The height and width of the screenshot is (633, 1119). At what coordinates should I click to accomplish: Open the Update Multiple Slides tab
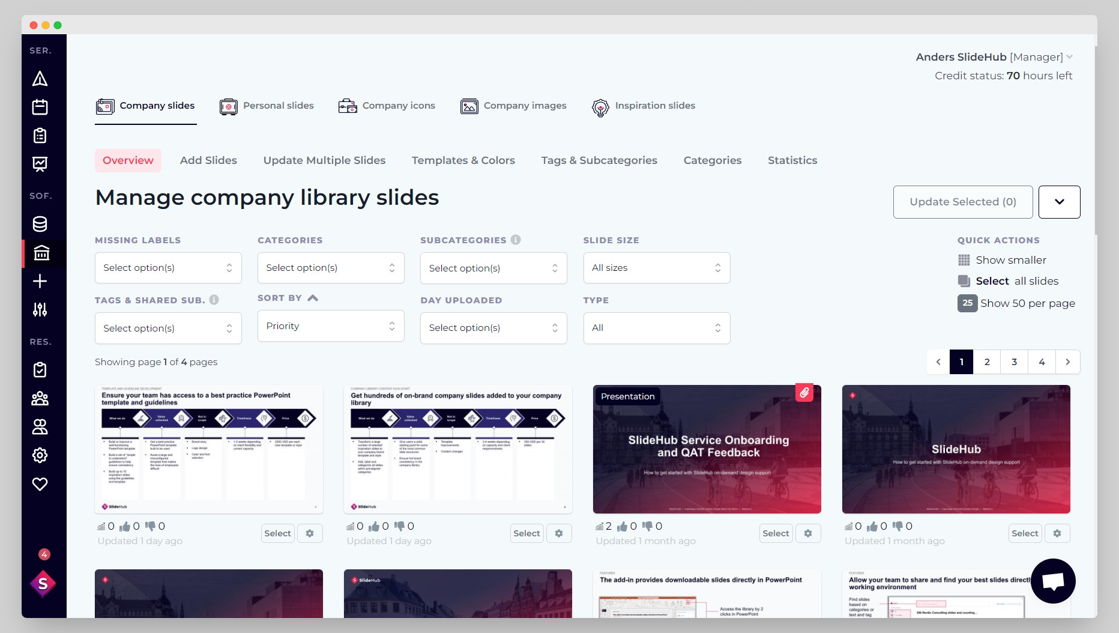tap(324, 160)
